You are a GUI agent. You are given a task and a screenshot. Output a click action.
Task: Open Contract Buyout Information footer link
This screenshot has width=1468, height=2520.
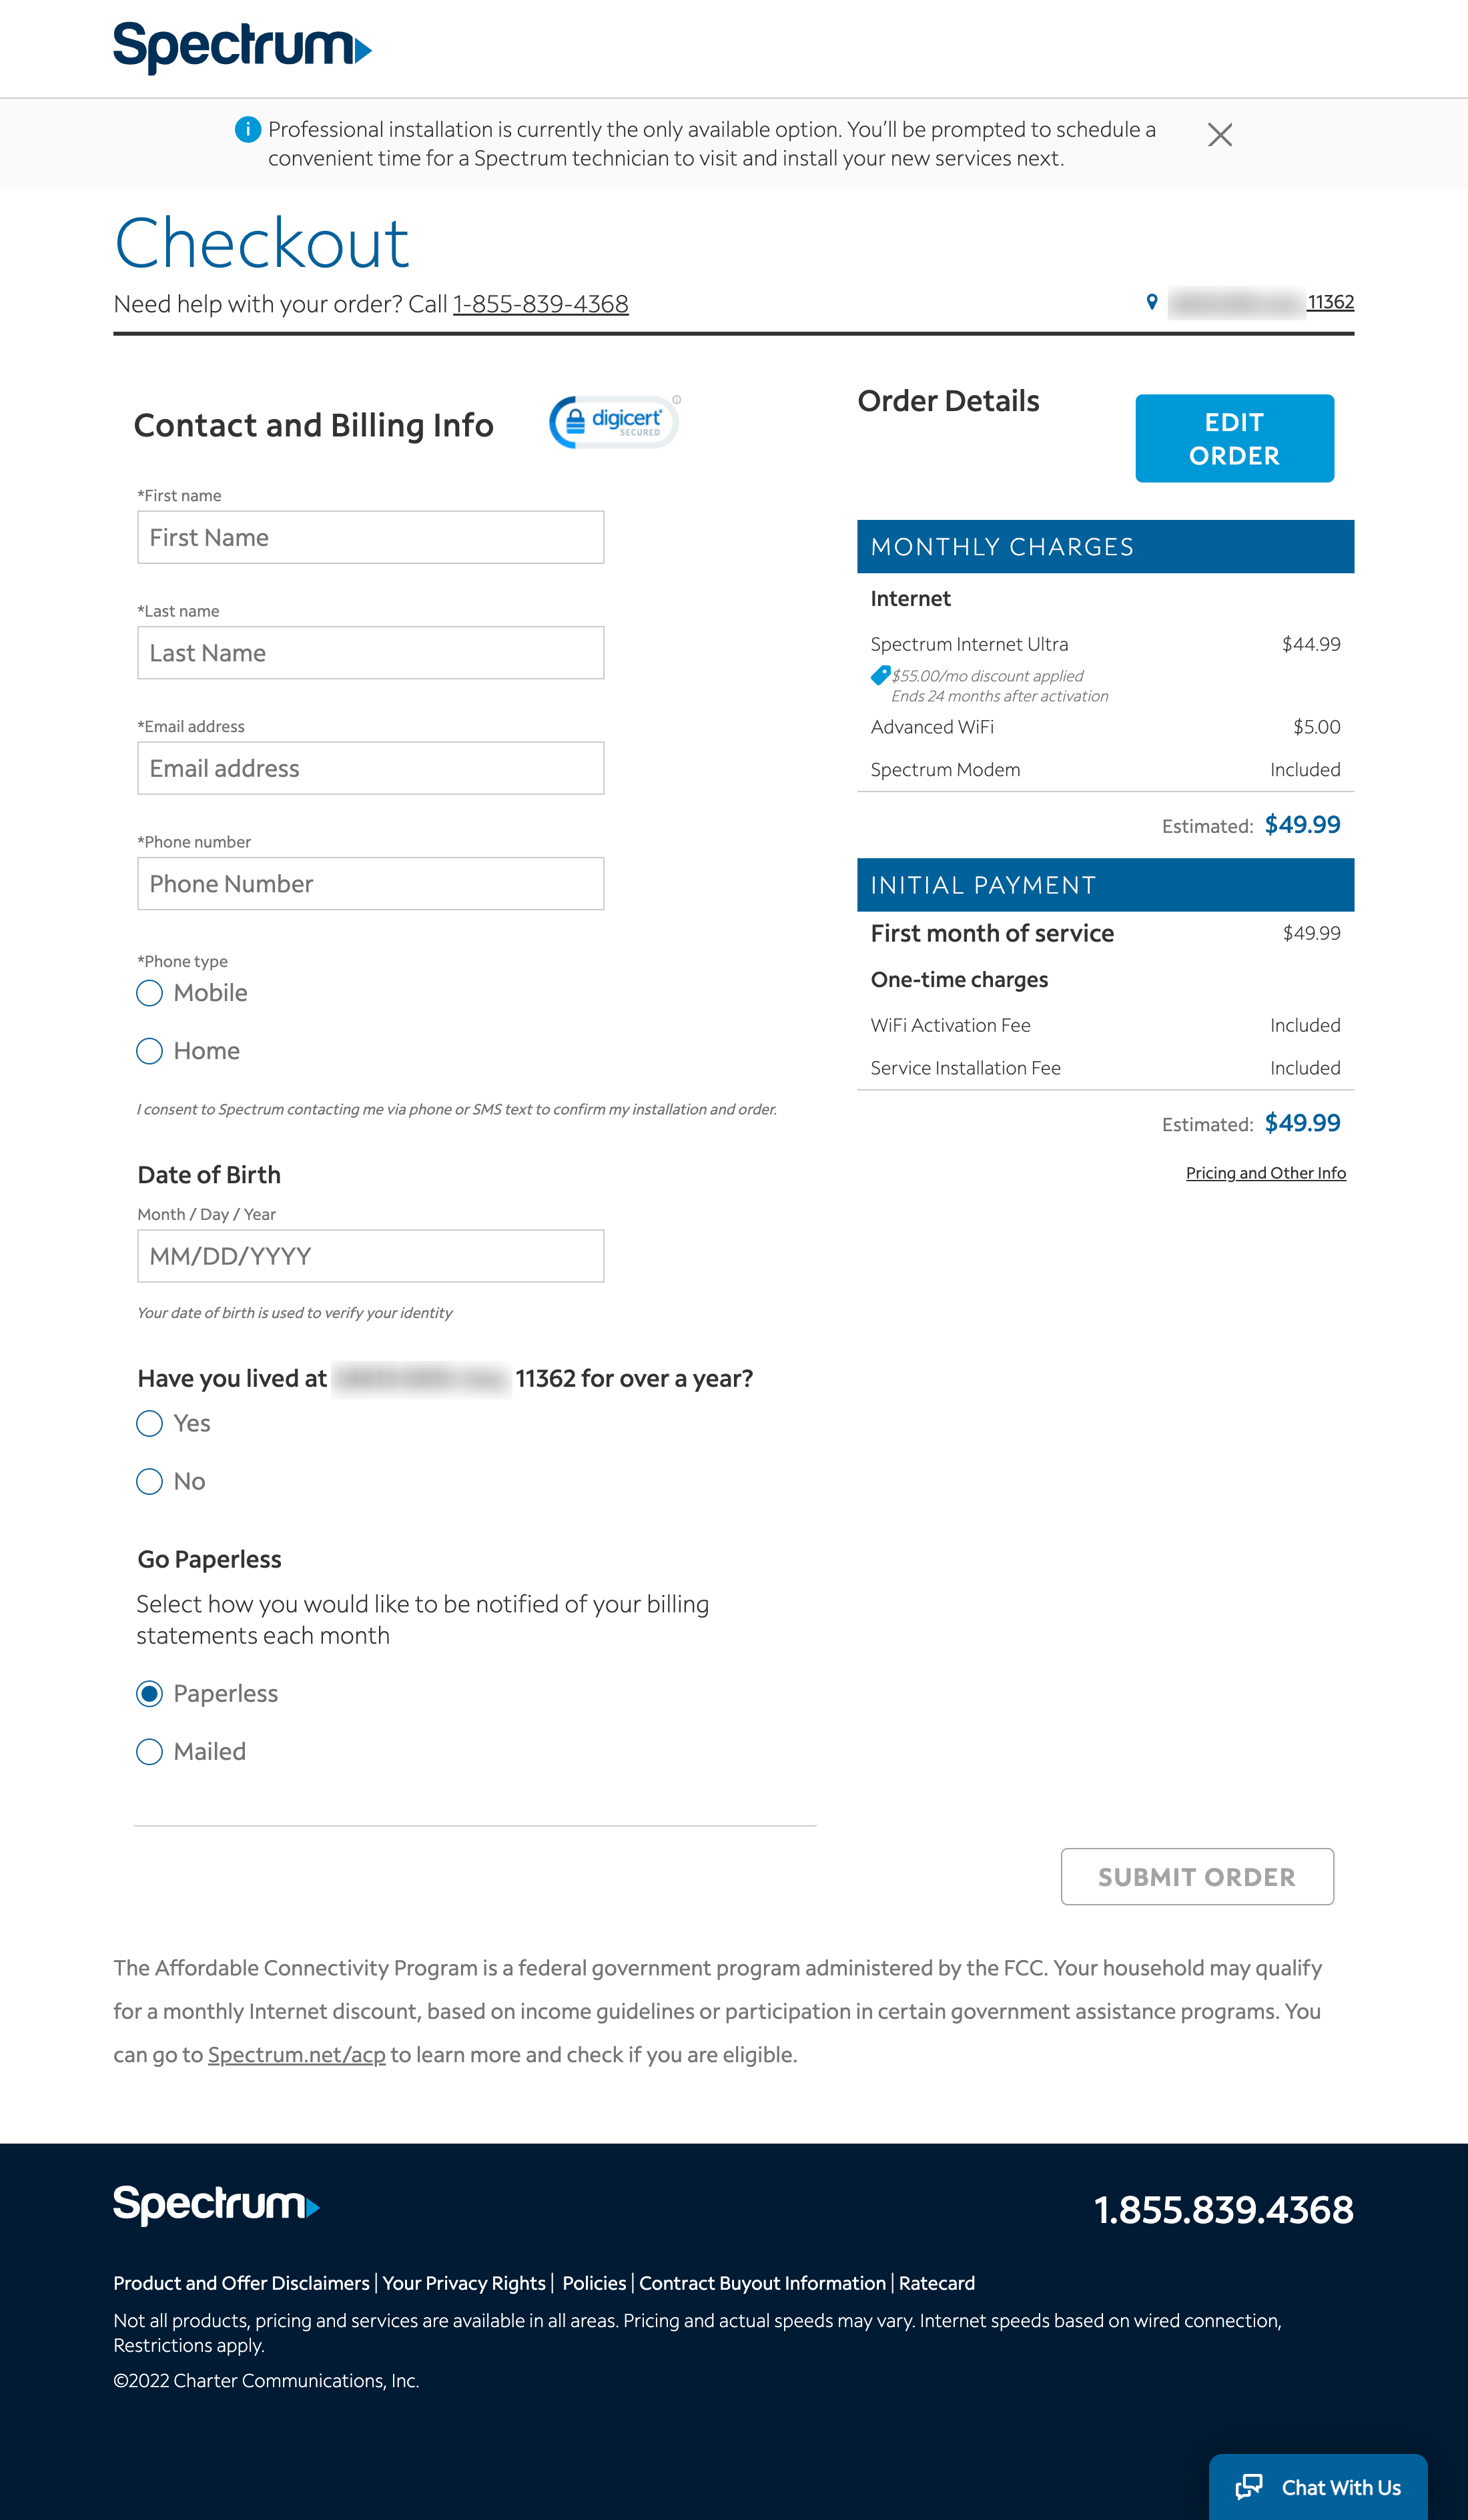coord(762,2283)
